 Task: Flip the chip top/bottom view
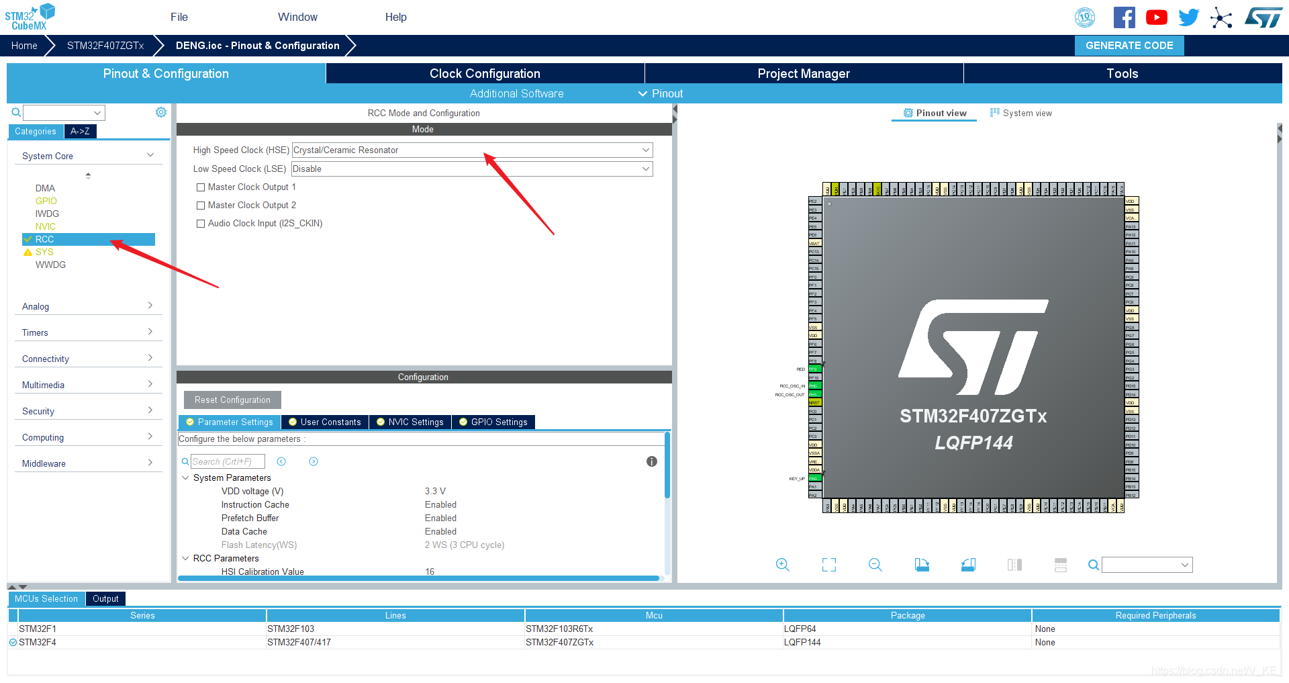1014,565
